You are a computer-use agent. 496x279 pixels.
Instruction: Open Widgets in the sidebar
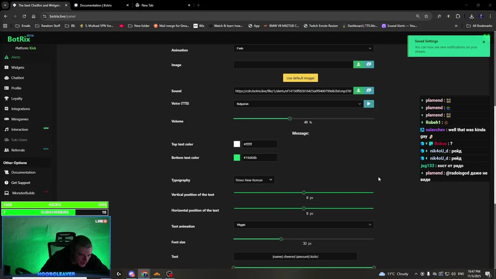click(x=17, y=67)
